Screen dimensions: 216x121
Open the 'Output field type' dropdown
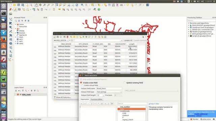[109, 92]
